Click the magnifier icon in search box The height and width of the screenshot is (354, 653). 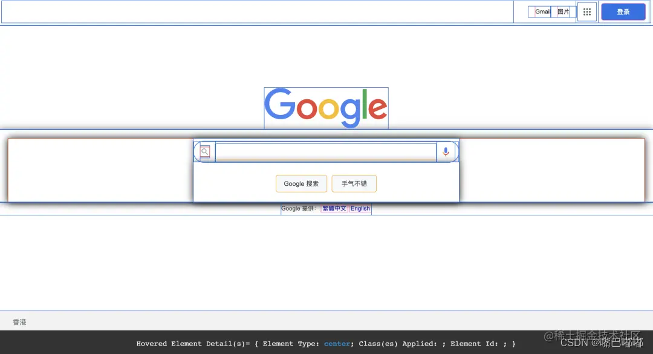[204, 151]
